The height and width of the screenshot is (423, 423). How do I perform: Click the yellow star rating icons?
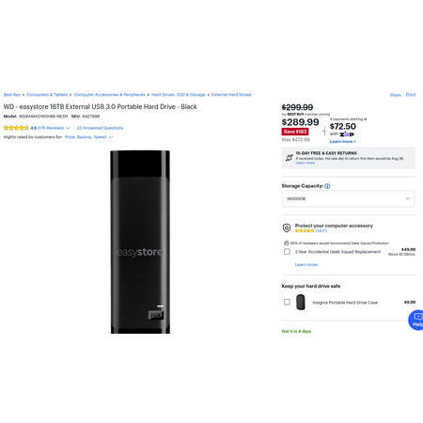tap(16, 128)
